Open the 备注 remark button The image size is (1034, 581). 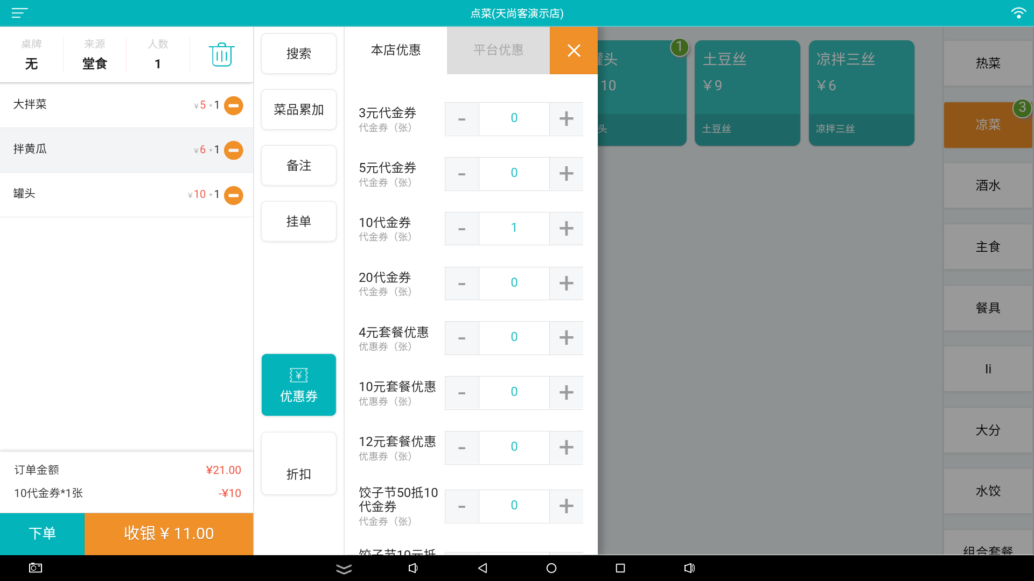[299, 166]
